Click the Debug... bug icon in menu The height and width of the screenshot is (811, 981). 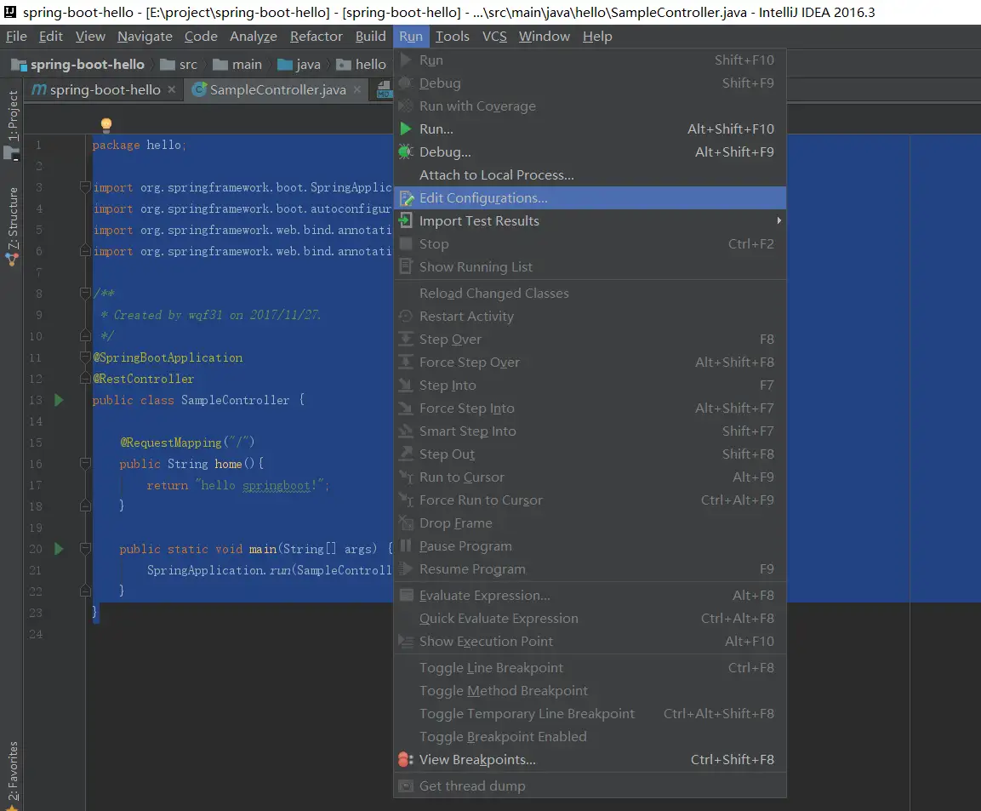click(x=406, y=152)
